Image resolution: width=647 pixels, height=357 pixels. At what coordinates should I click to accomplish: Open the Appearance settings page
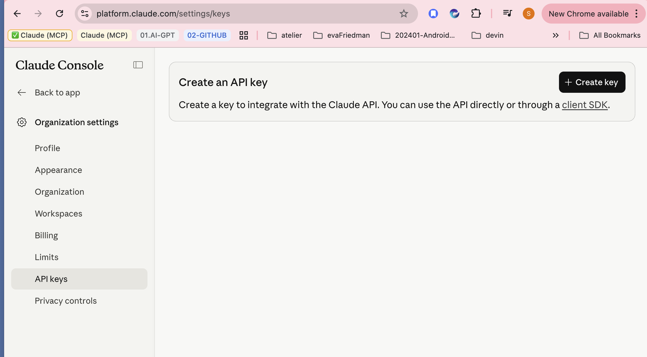point(58,170)
